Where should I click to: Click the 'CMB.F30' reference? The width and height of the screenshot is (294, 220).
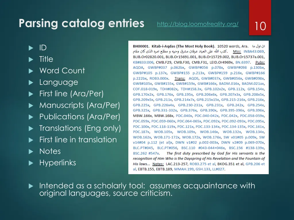[181, 62]
